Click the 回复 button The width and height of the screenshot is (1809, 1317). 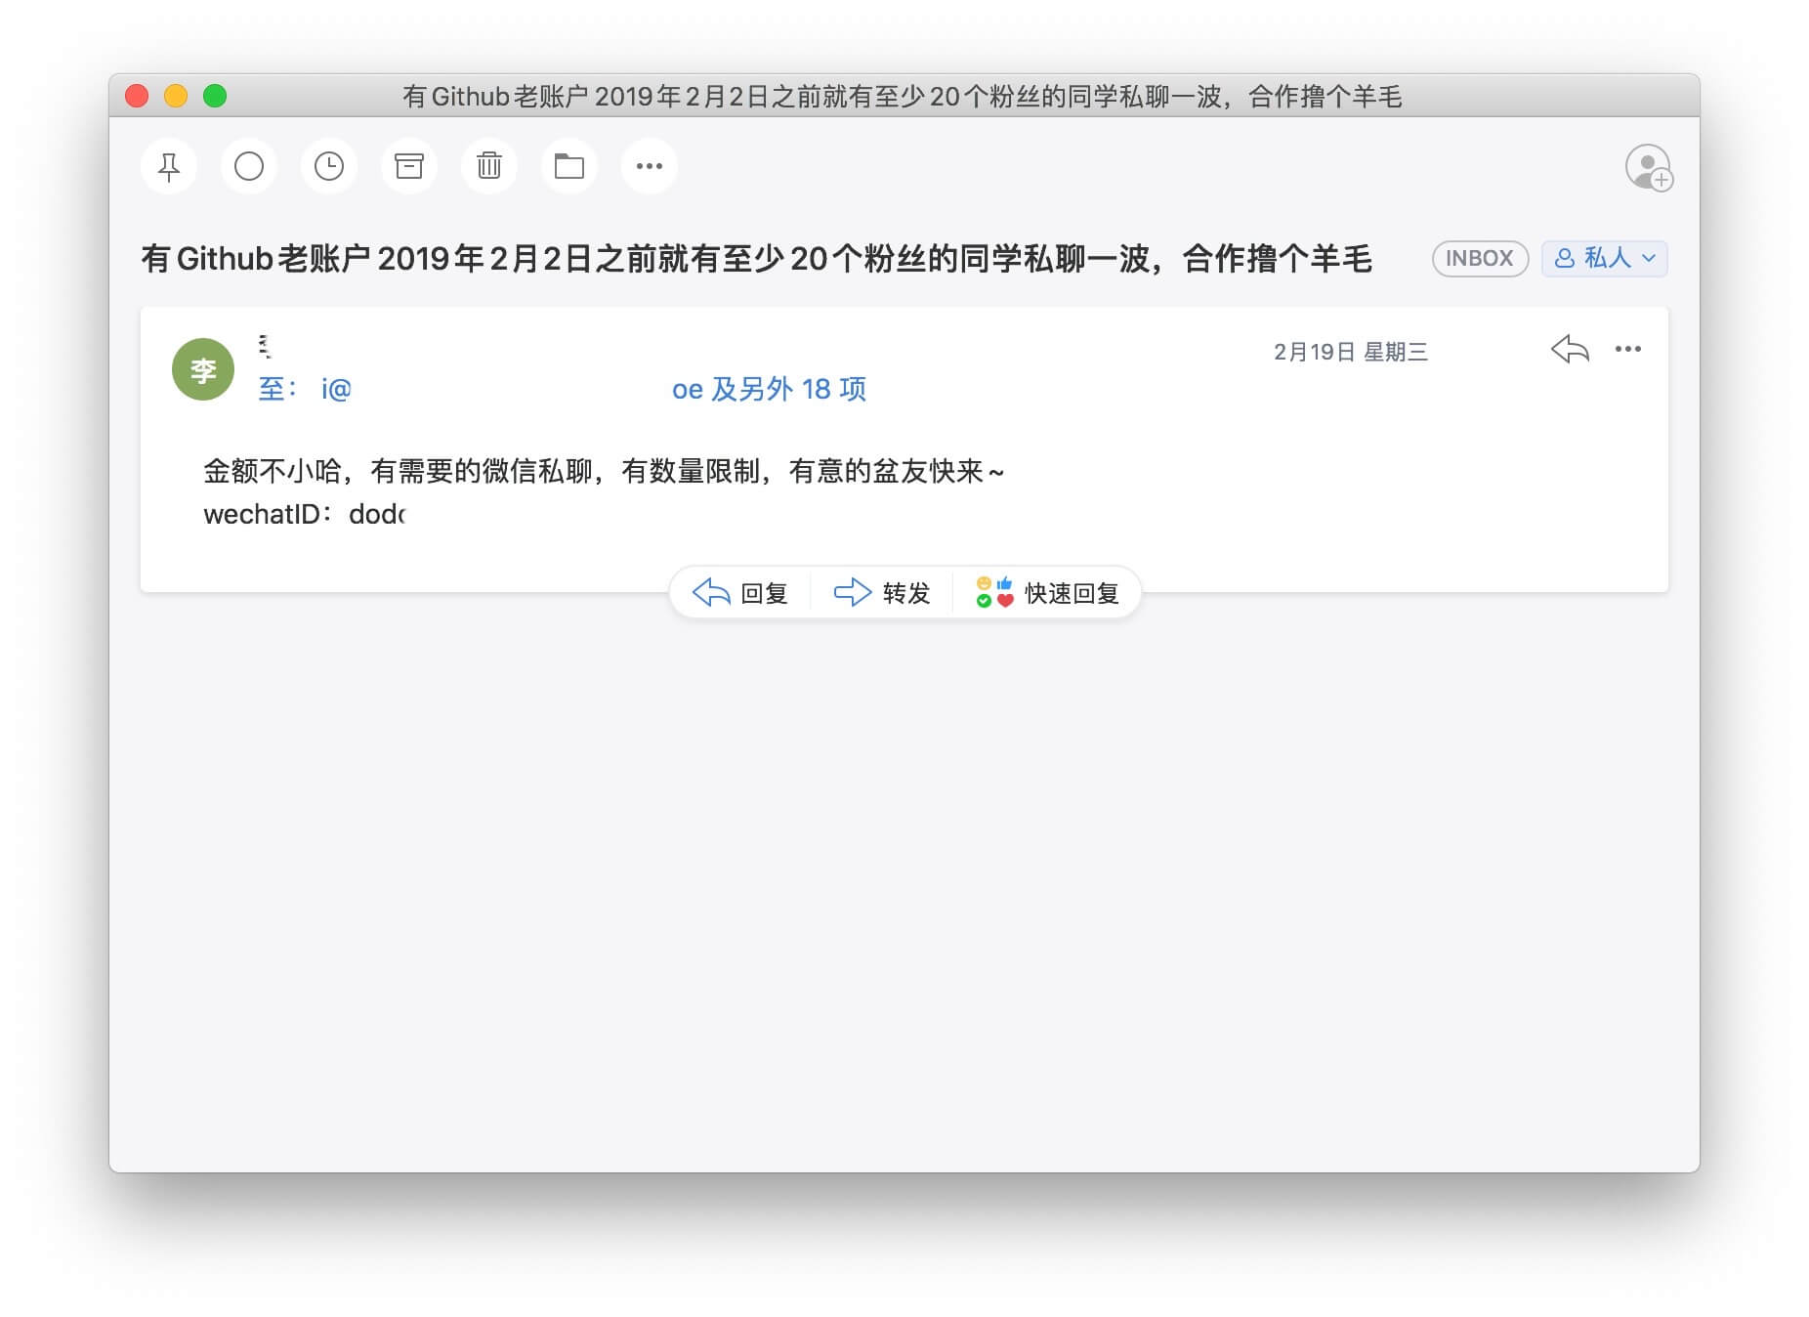[x=740, y=593]
